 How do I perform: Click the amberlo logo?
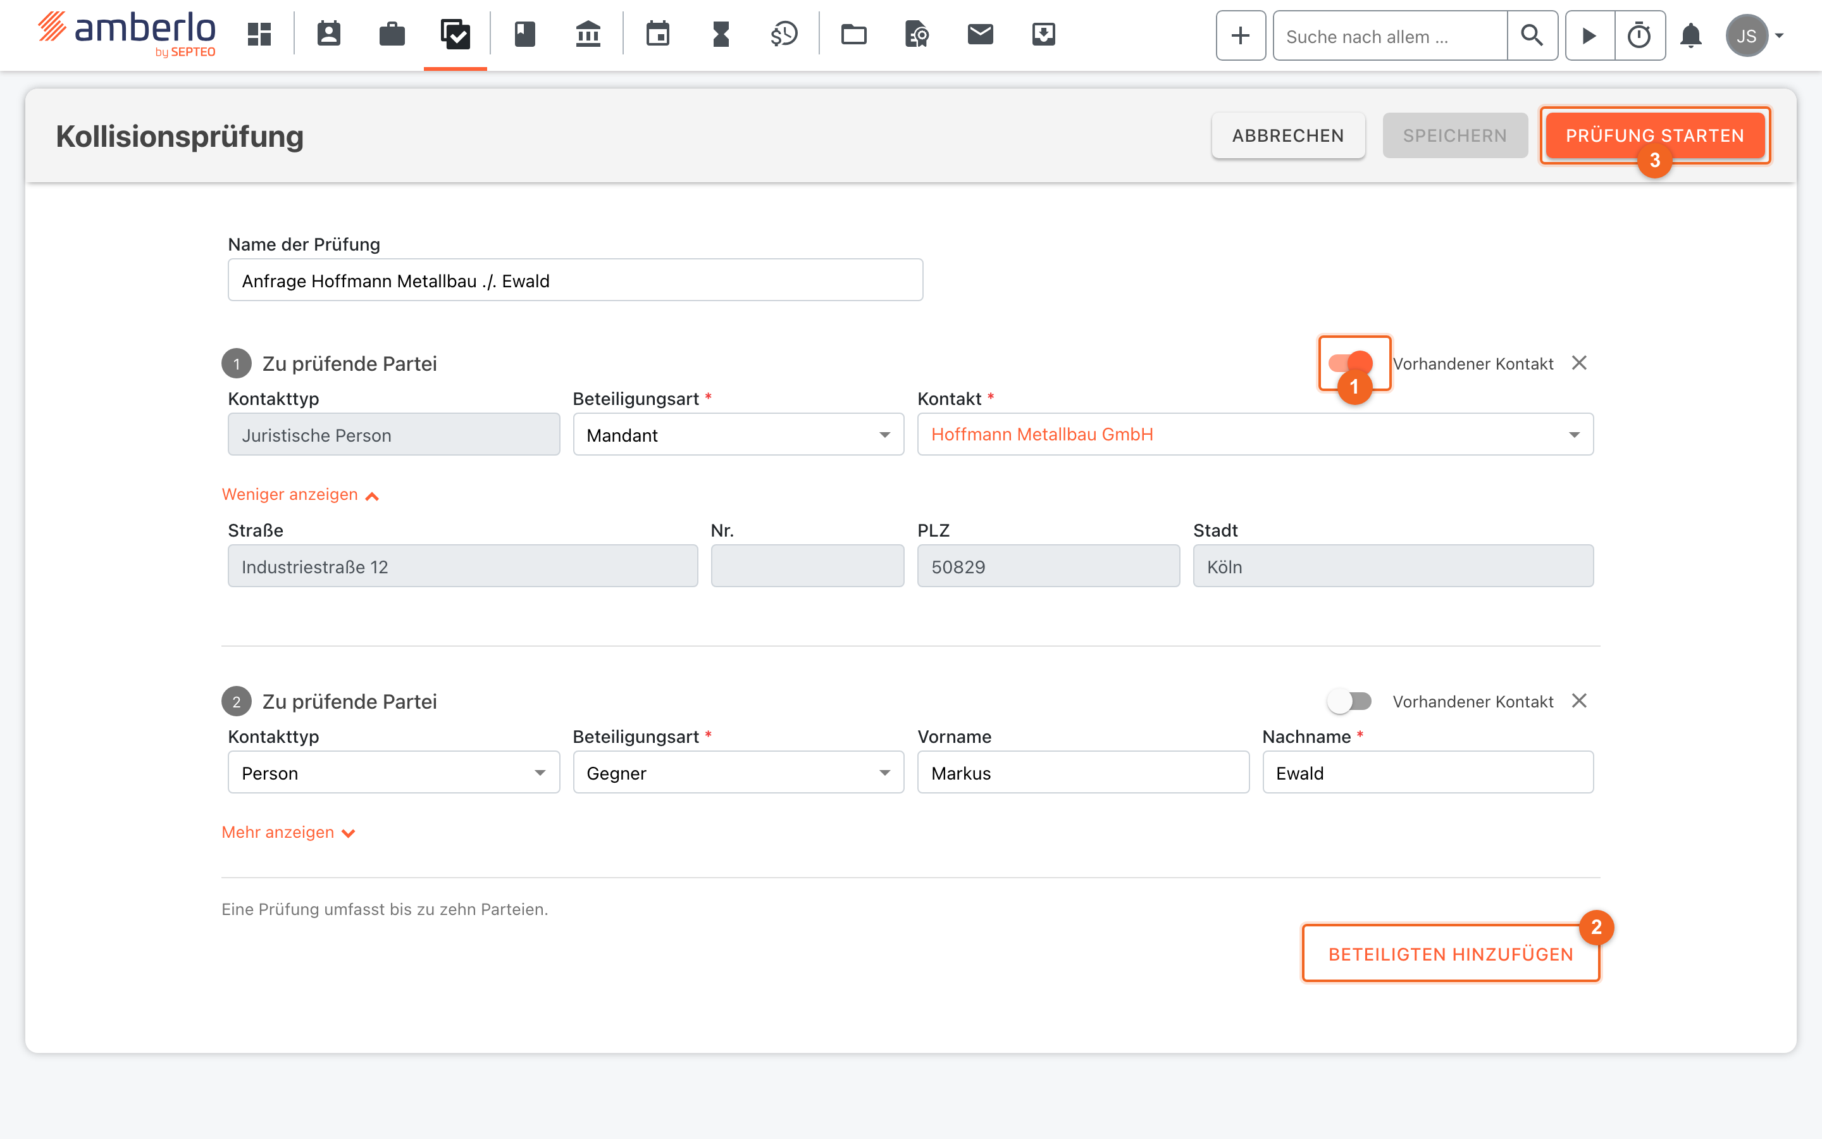coord(127,34)
